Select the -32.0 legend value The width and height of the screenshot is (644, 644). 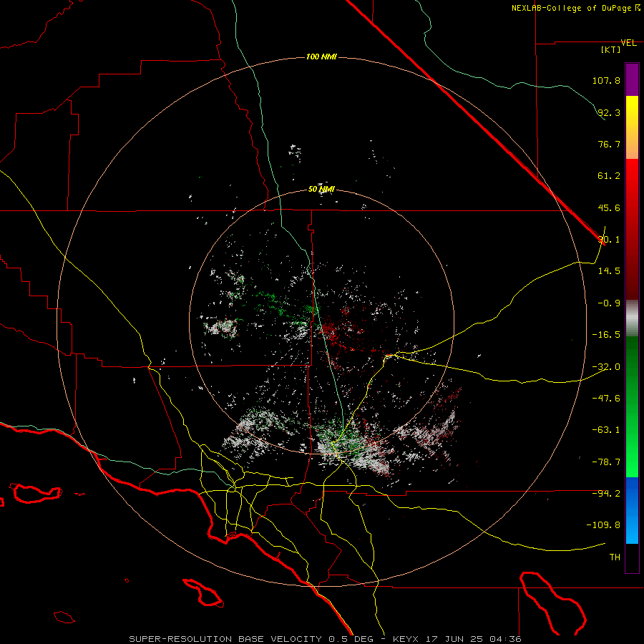click(x=606, y=367)
